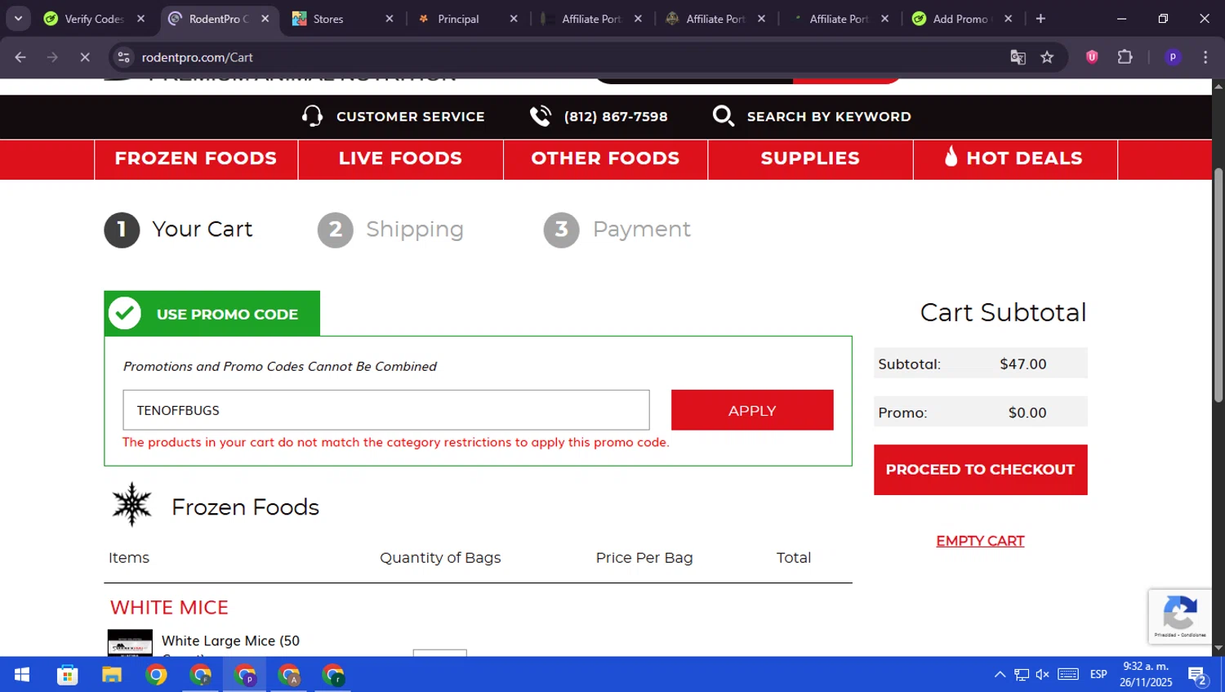
Task: Show hidden system tray icons
Action: click(1000, 675)
